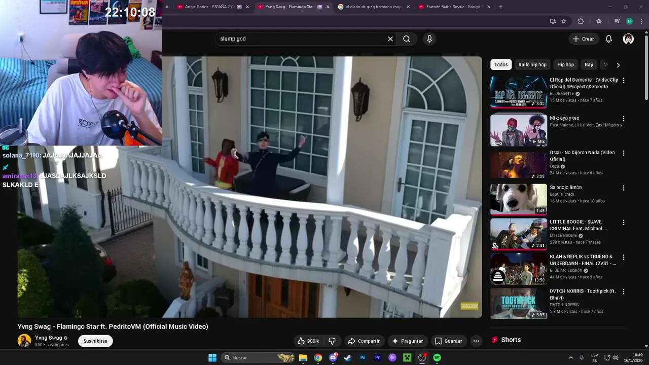Click the search magnifier button on YouTube
This screenshot has width=649, height=365.
pyautogui.click(x=407, y=39)
